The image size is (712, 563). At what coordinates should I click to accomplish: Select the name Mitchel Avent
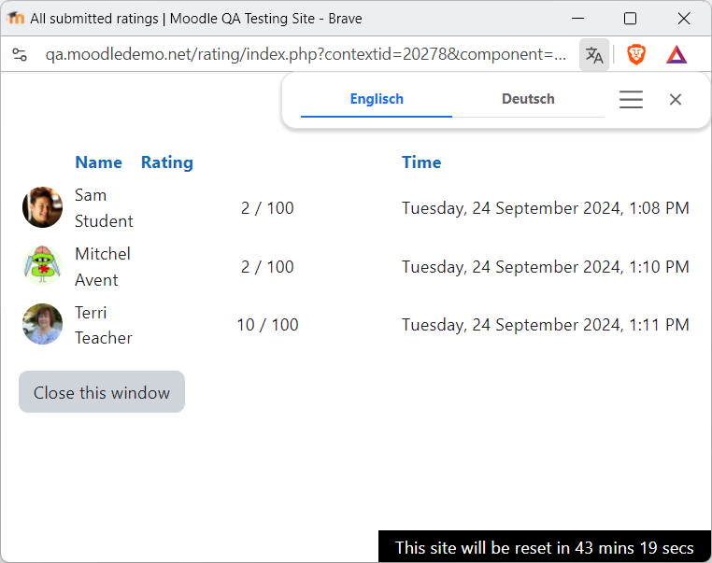tap(103, 267)
